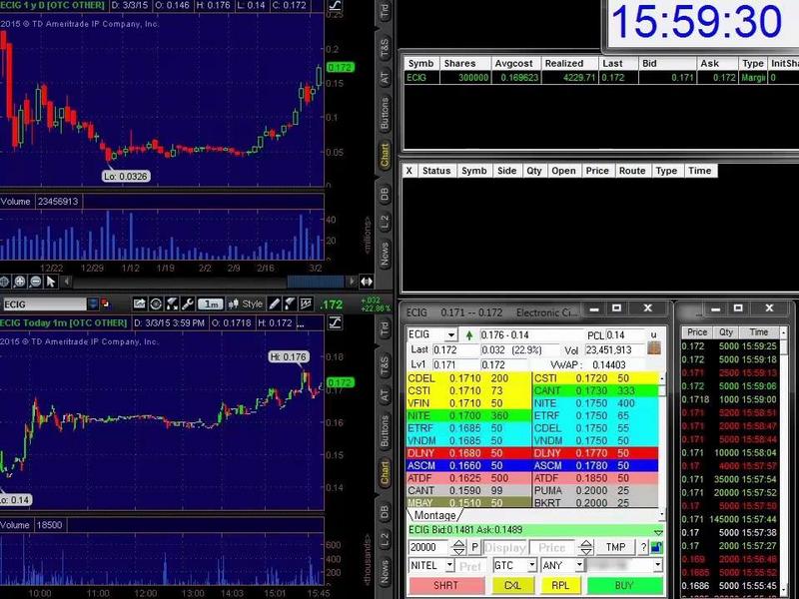Image resolution: width=799 pixels, height=599 pixels.
Task: Click zoom in magnifier under daily chart
Action: click(20, 282)
